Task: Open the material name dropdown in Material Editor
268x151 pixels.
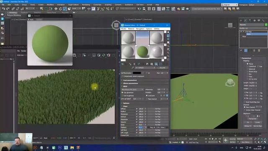Action: pyautogui.click(x=145, y=68)
